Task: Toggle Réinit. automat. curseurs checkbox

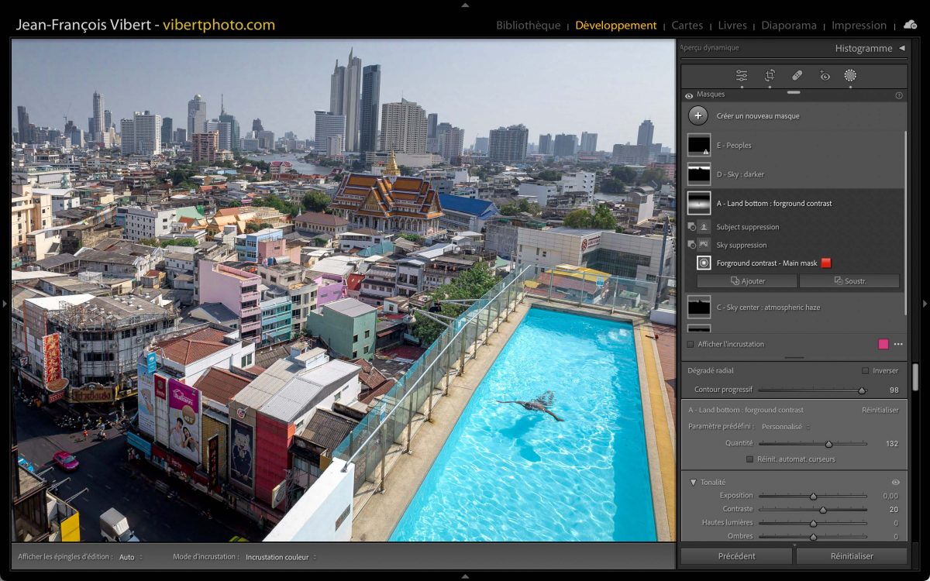Action: (749, 459)
